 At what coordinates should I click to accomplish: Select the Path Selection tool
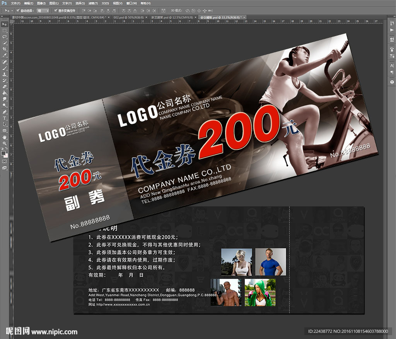pyautogui.click(x=5, y=124)
